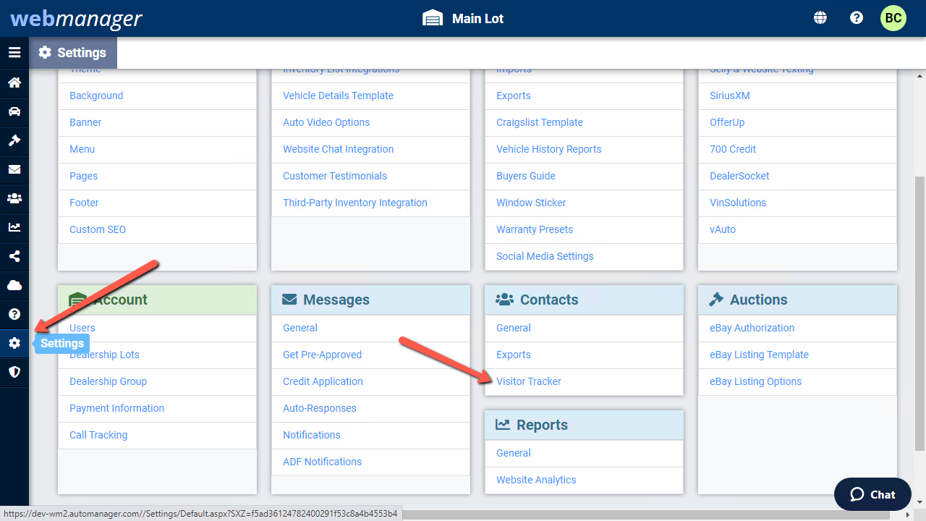Screen dimensions: 926x521
Task: Open Website Analytics link
Action: pyautogui.click(x=537, y=480)
